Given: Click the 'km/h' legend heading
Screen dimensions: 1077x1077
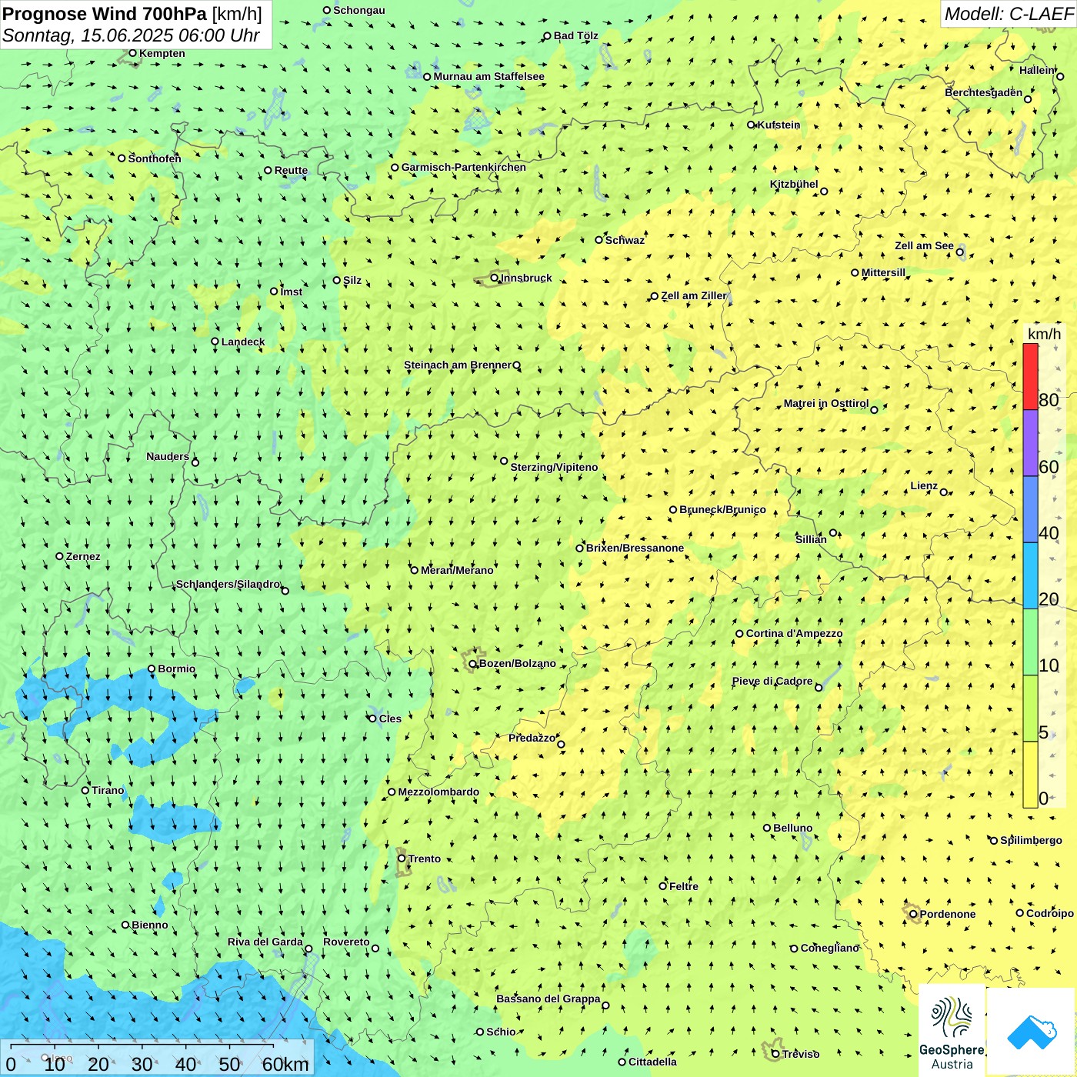Looking at the screenshot, I should click(x=1044, y=334).
